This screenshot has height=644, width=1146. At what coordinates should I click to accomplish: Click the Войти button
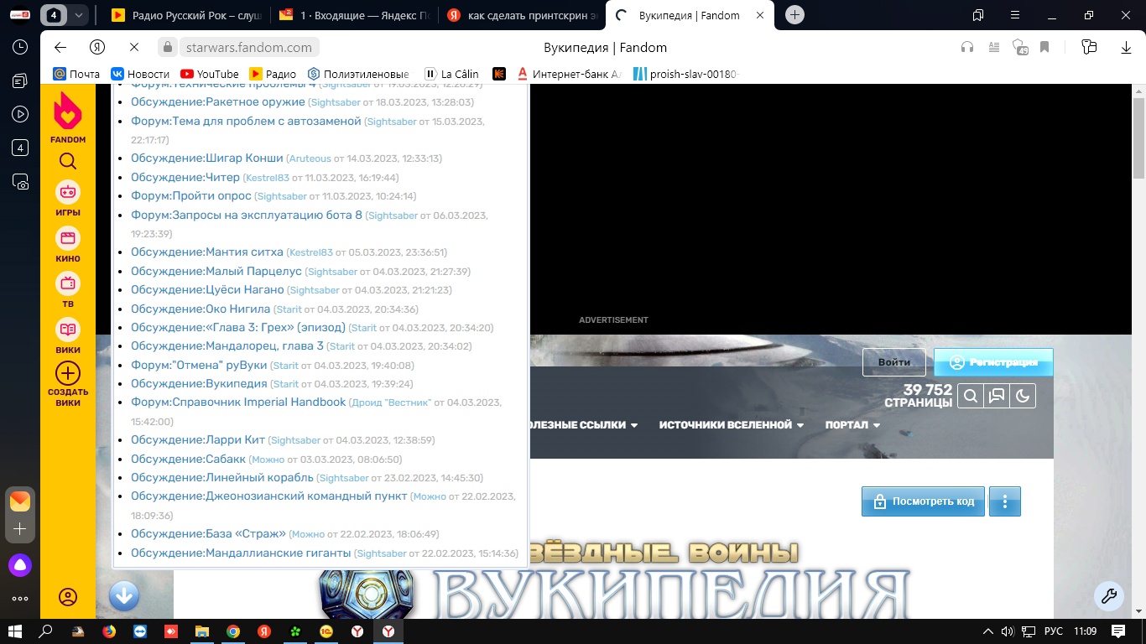pos(894,362)
